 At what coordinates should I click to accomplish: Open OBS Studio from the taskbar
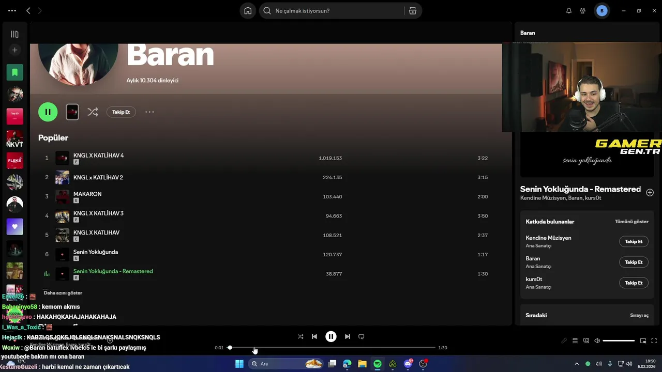click(x=423, y=364)
